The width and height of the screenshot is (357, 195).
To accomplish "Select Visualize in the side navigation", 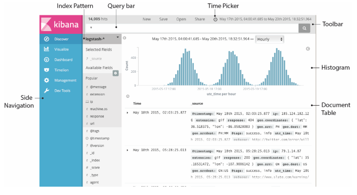I will [62, 49].
